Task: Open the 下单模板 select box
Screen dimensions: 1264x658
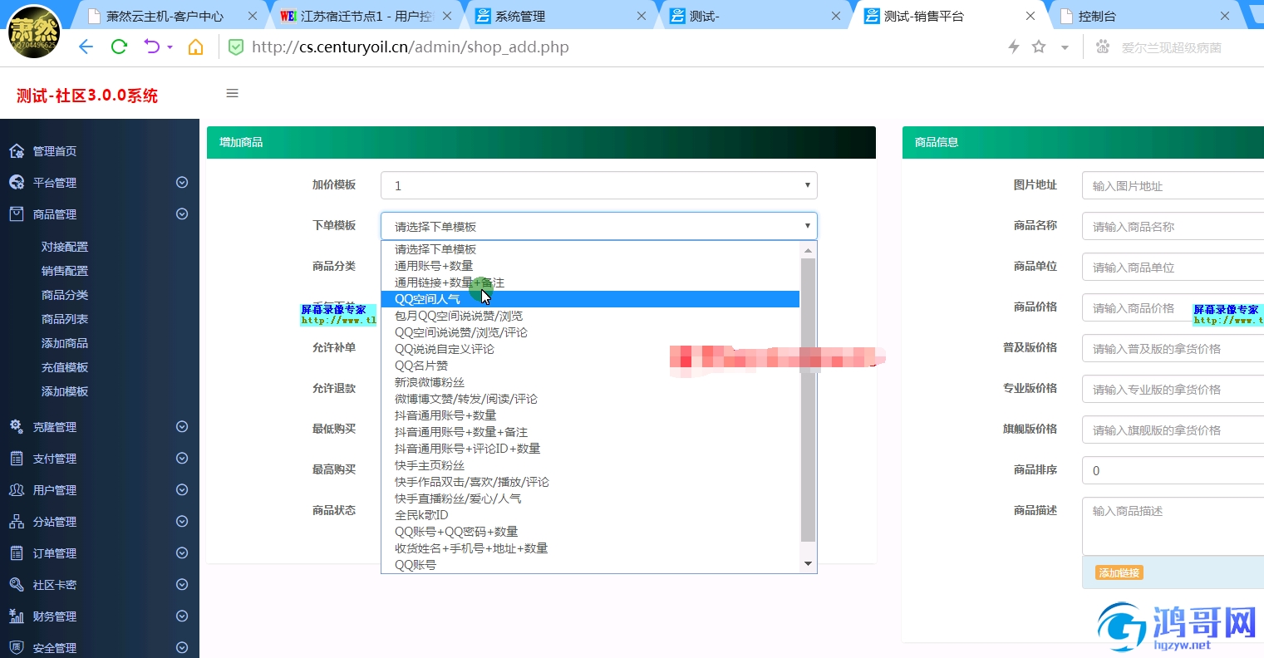Action: tap(599, 226)
